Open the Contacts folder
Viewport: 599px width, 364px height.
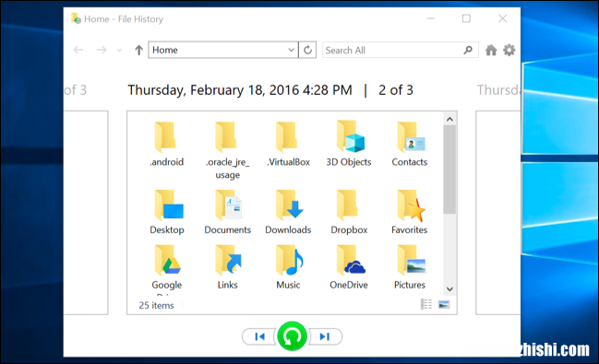[x=410, y=145]
